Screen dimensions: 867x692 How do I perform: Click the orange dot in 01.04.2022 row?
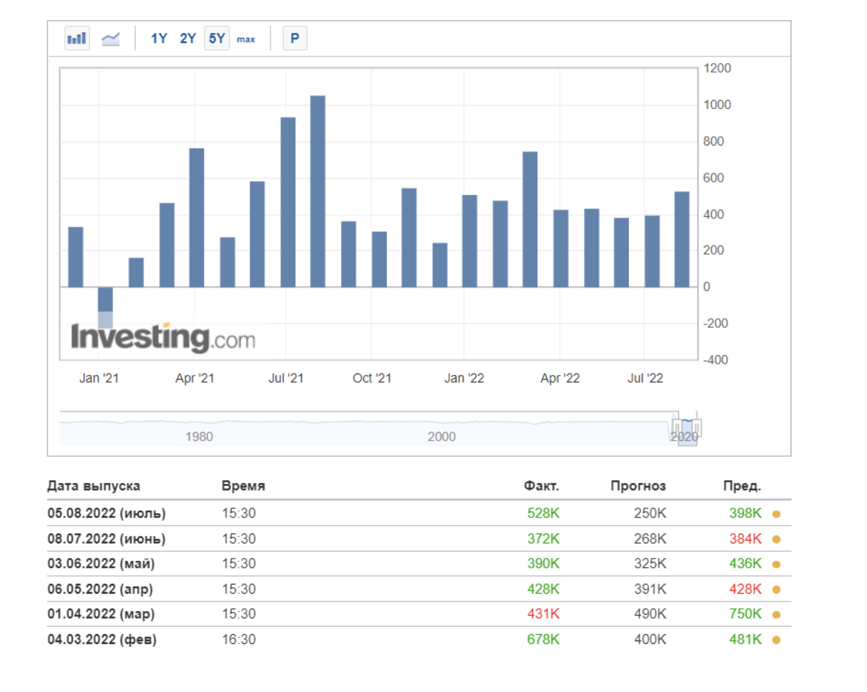776,615
